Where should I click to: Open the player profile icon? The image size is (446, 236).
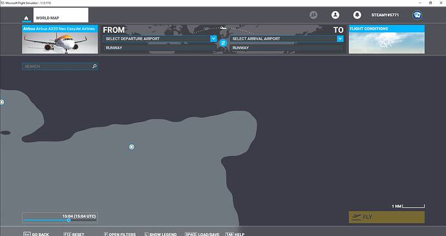tap(335, 15)
